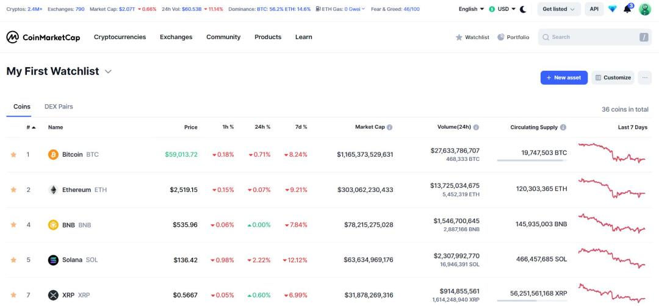Open the Learn menu

303,37
